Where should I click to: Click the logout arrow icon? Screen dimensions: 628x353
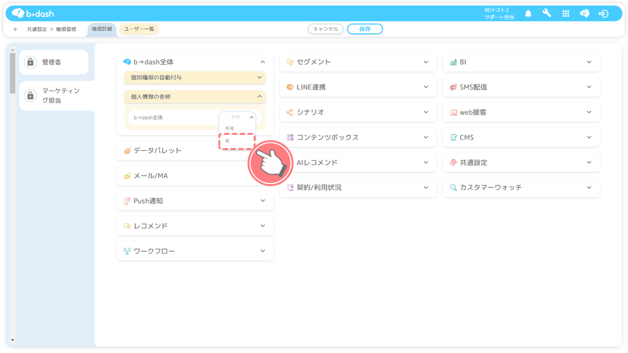coord(603,14)
